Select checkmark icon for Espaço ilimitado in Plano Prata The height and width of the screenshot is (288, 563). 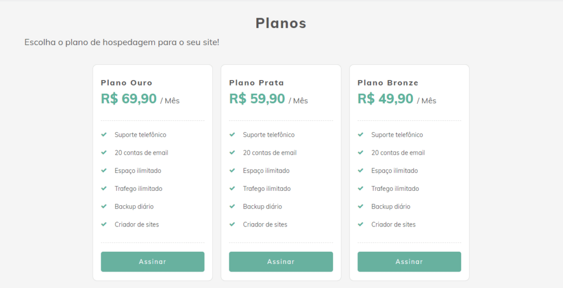pos(231,171)
